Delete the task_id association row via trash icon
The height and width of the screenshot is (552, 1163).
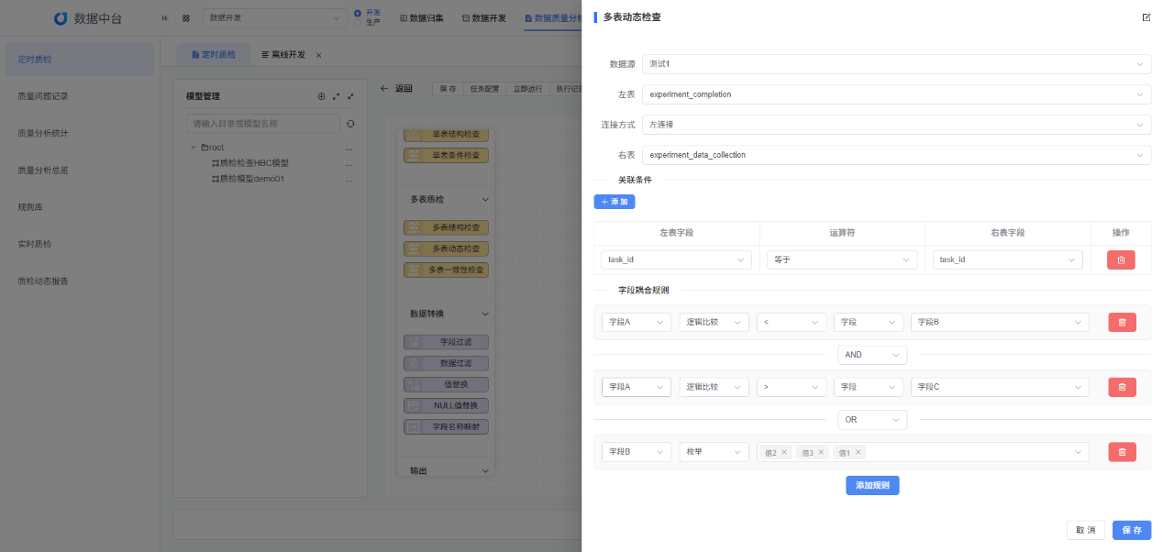click(x=1121, y=259)
